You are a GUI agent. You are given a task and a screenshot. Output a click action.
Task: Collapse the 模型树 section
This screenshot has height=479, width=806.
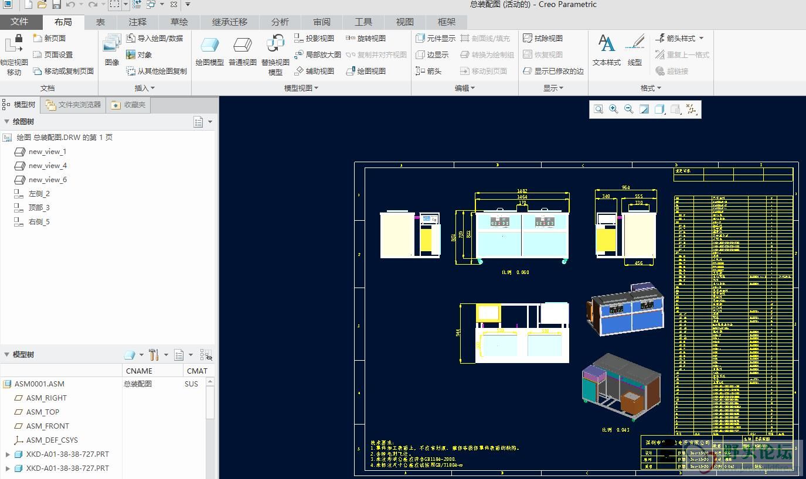pos(7,355)
